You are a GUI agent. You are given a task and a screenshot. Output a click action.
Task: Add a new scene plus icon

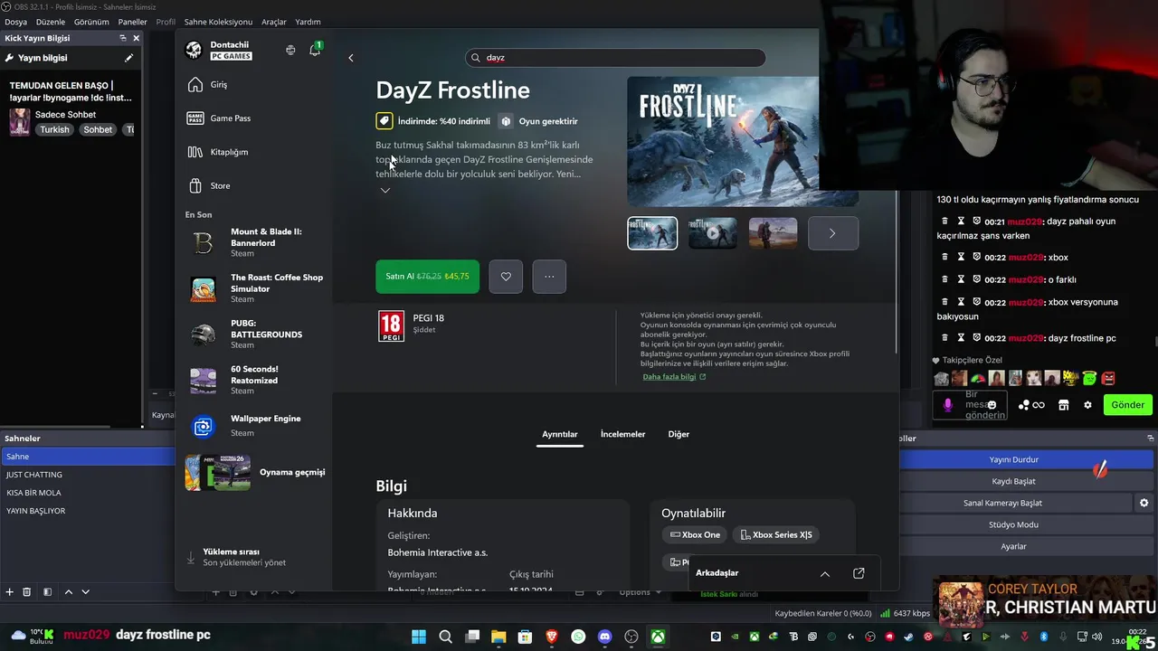click(x=10, y=592)
